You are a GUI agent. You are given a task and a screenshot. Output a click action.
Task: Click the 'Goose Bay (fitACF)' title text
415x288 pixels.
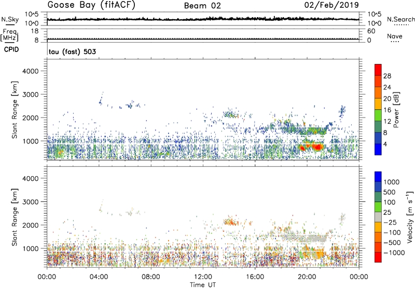91,5
